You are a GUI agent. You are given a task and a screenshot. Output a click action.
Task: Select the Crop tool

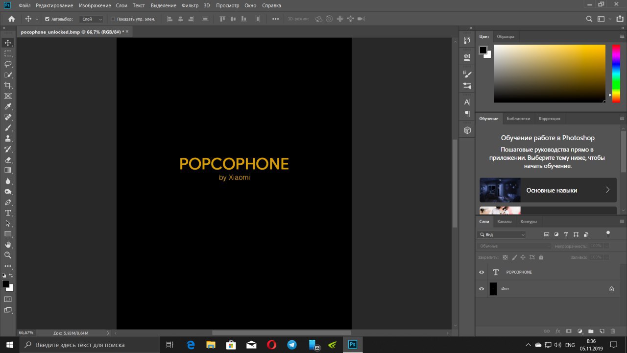pyautogui.click(x=8, y=85)
